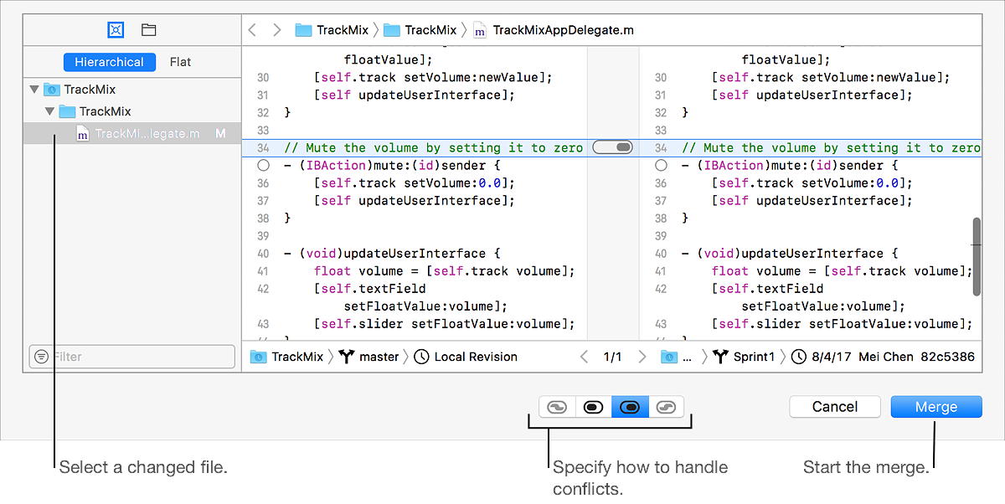
Task: Click the branch icon next to master
Action: click(x=347, y=357)
